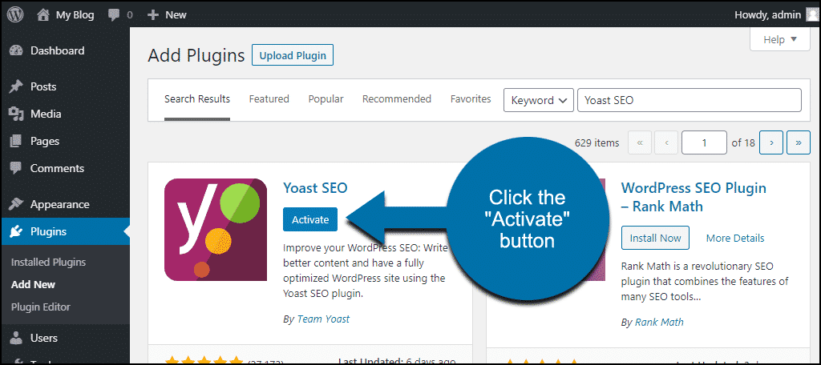Click the plus New icon in admin bar
Viewport: 821px width, 365px height.
point(153,15)
